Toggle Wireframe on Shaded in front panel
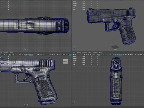Screen dimensions: 144x108 [x=30, y=55]
